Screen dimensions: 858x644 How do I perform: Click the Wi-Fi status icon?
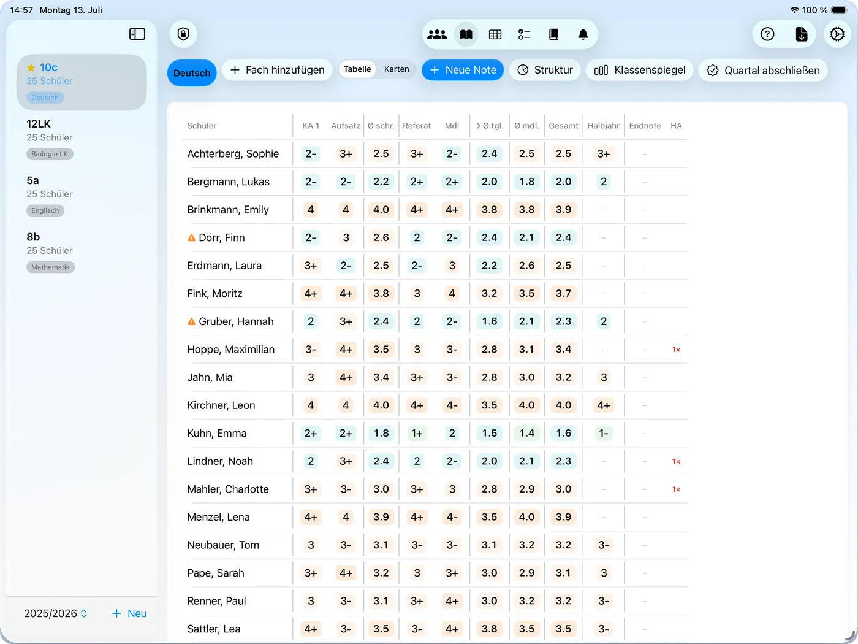[x=794, y=10]
